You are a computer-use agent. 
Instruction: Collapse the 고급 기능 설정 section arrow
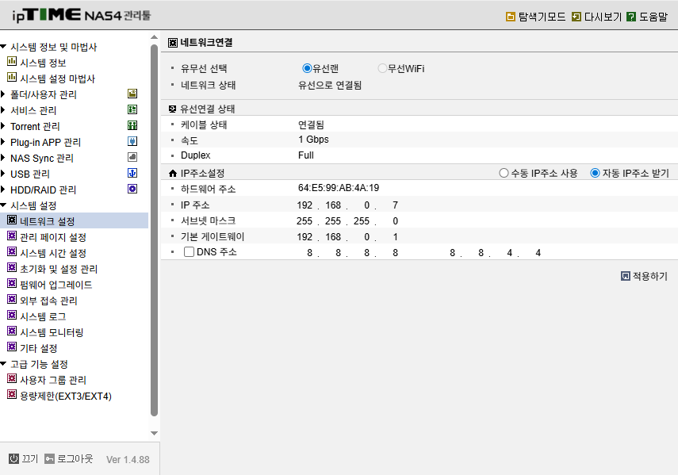coord(3,363)
